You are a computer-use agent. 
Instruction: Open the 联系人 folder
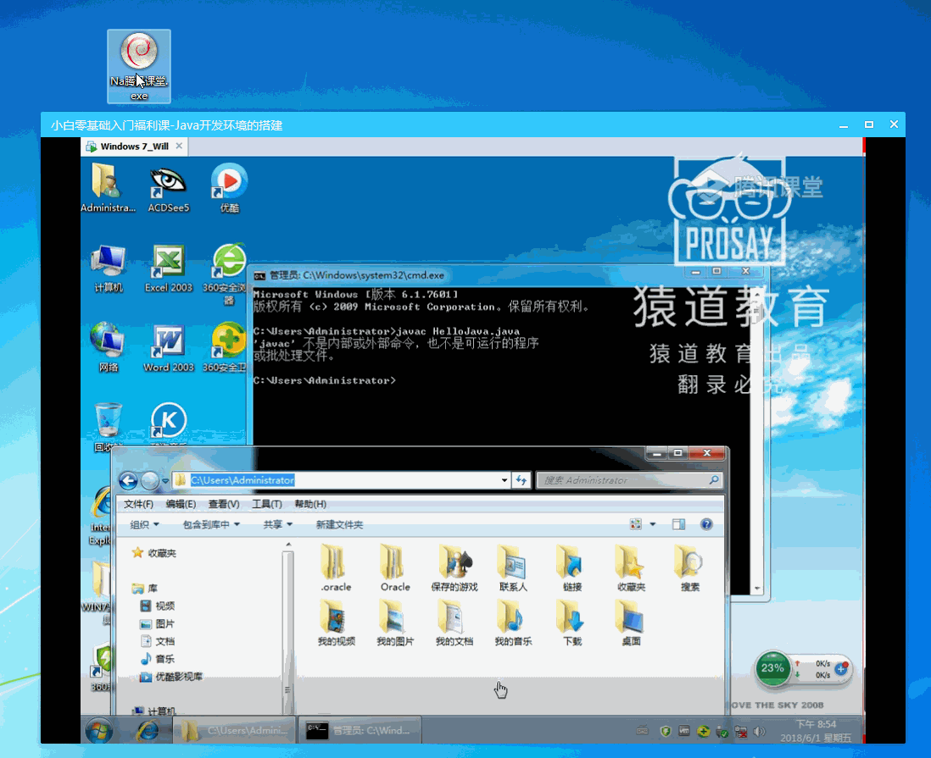[x=513, y=567]
